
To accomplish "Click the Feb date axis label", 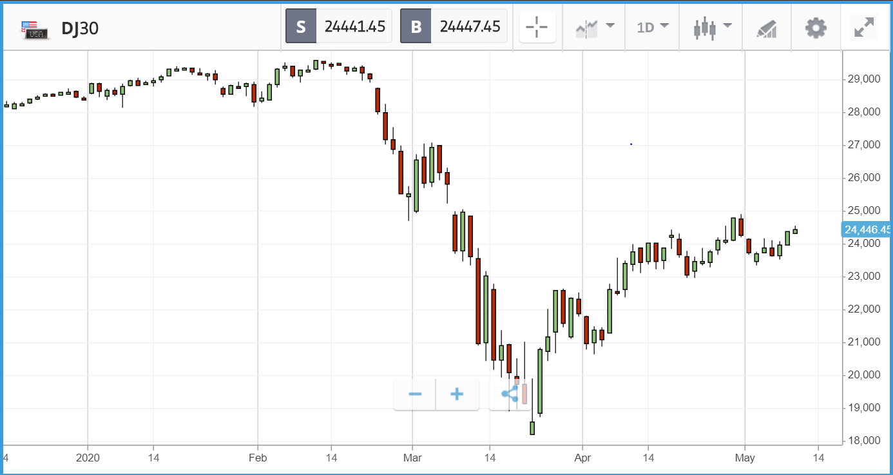I will [x=258, y=458].
